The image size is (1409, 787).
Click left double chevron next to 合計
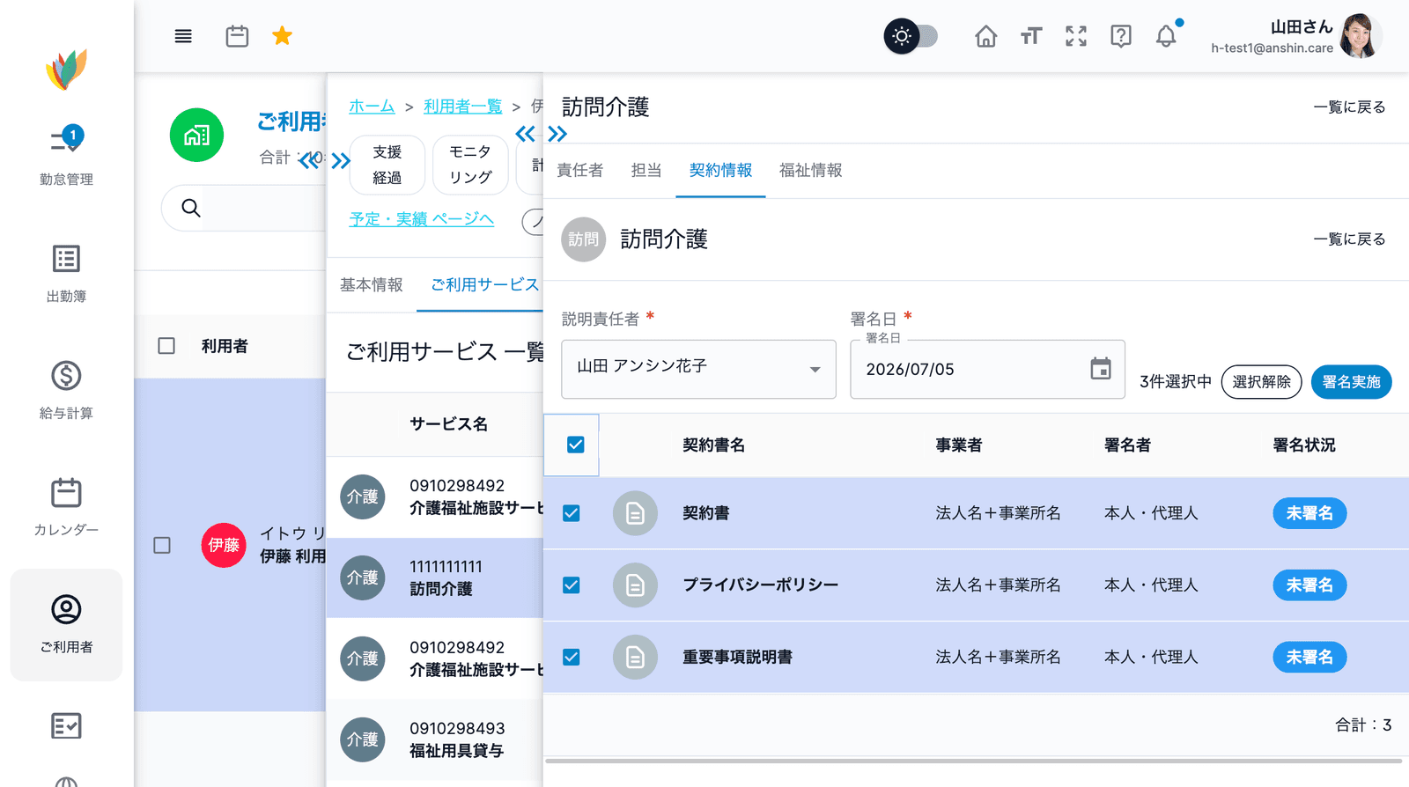308,160
